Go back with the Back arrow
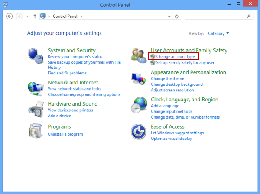Screen dimensions: 260x194 [x=9, y=16]
